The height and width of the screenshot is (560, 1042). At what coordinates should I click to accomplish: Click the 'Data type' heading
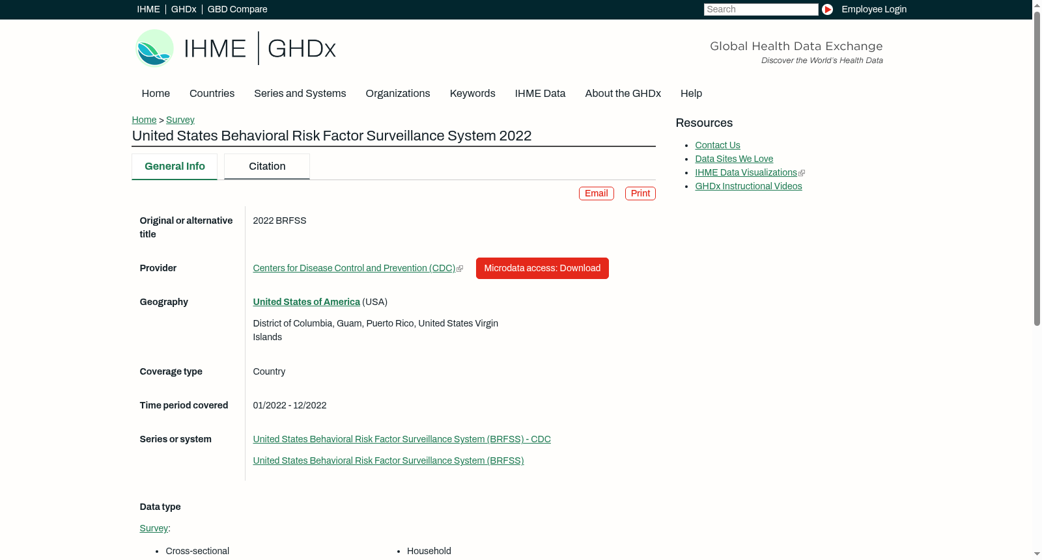[160, 507]
